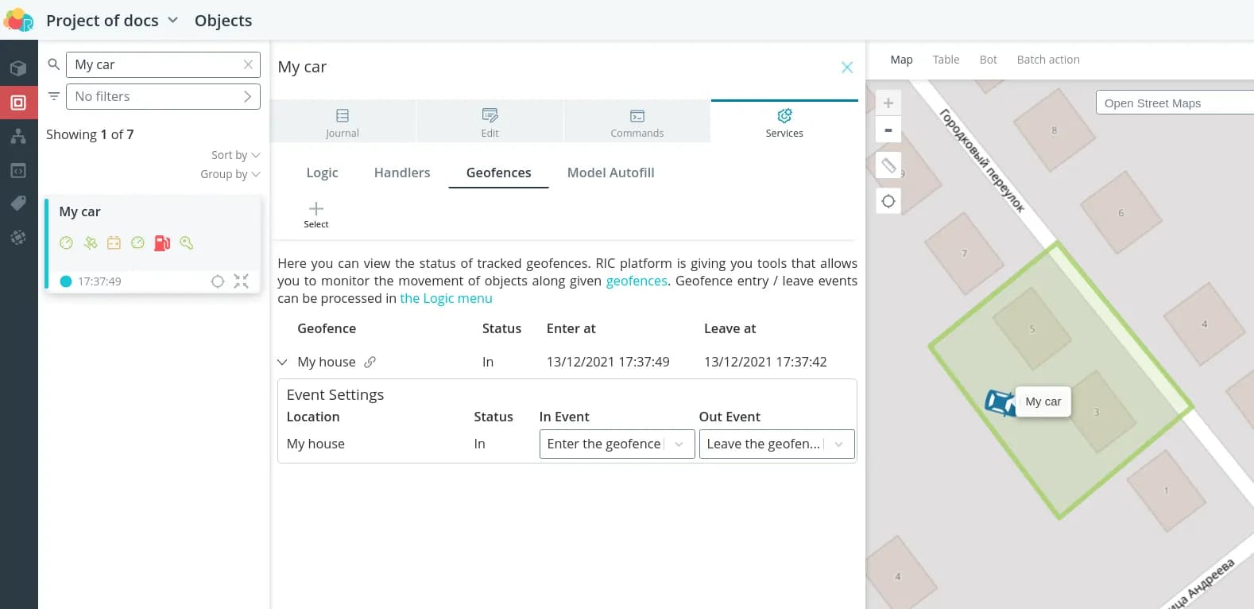Click the map zoom in plus button
Screen dimensions: 1254x609
click(888, 103)
